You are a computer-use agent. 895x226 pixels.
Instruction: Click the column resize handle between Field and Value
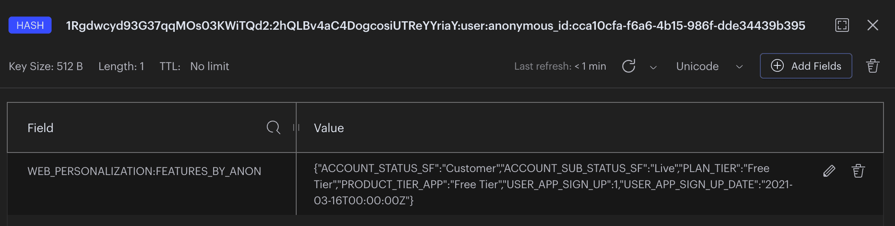pyautogui.click(x=296, y=127)
